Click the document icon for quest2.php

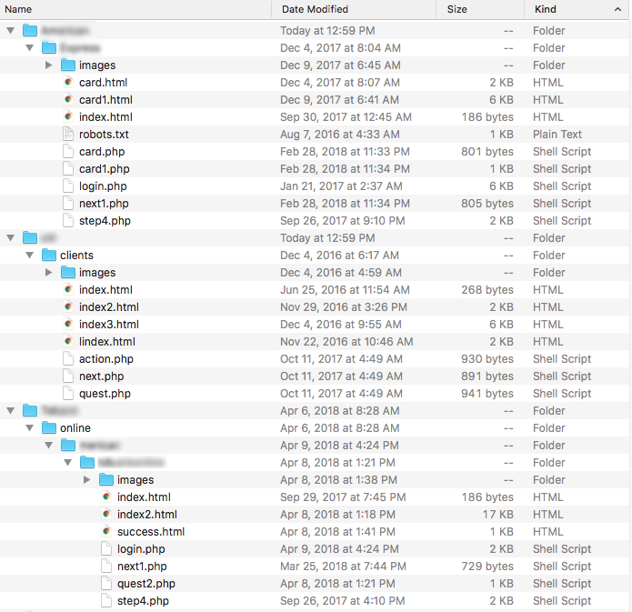106,584
